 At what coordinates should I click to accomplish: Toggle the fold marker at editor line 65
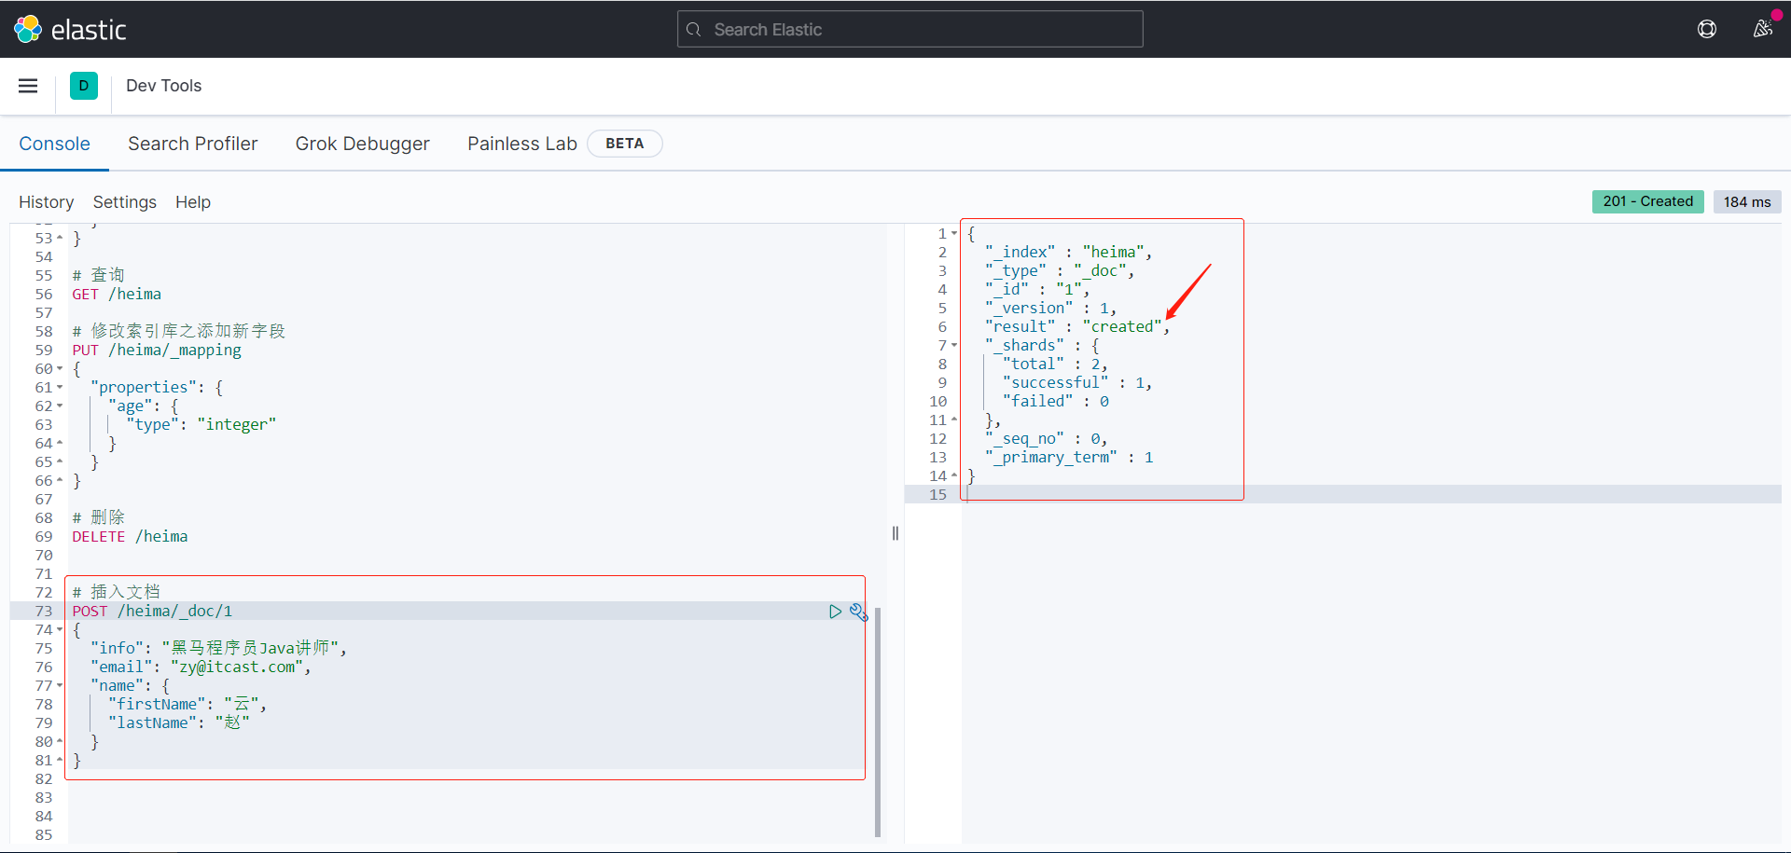tap(60, 462)
